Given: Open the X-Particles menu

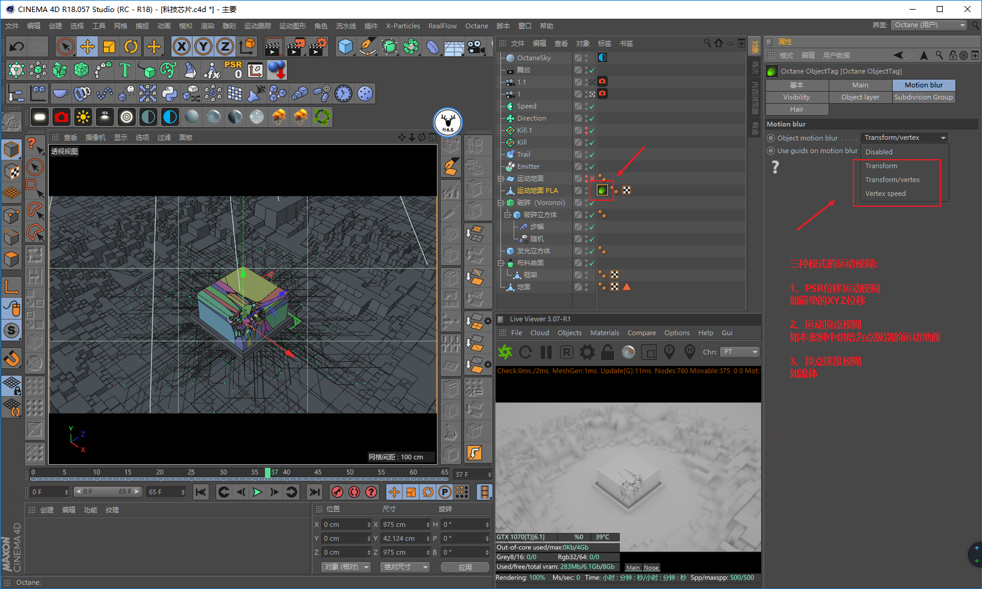Looking at the screenshot, I should [403, 26].
